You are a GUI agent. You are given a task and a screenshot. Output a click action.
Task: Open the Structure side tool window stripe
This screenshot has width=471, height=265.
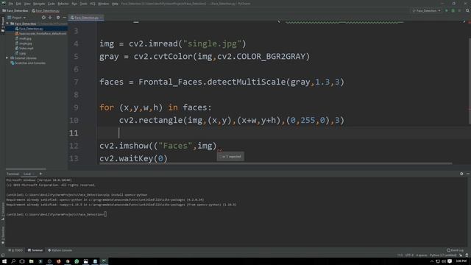(x=3, y=212)
